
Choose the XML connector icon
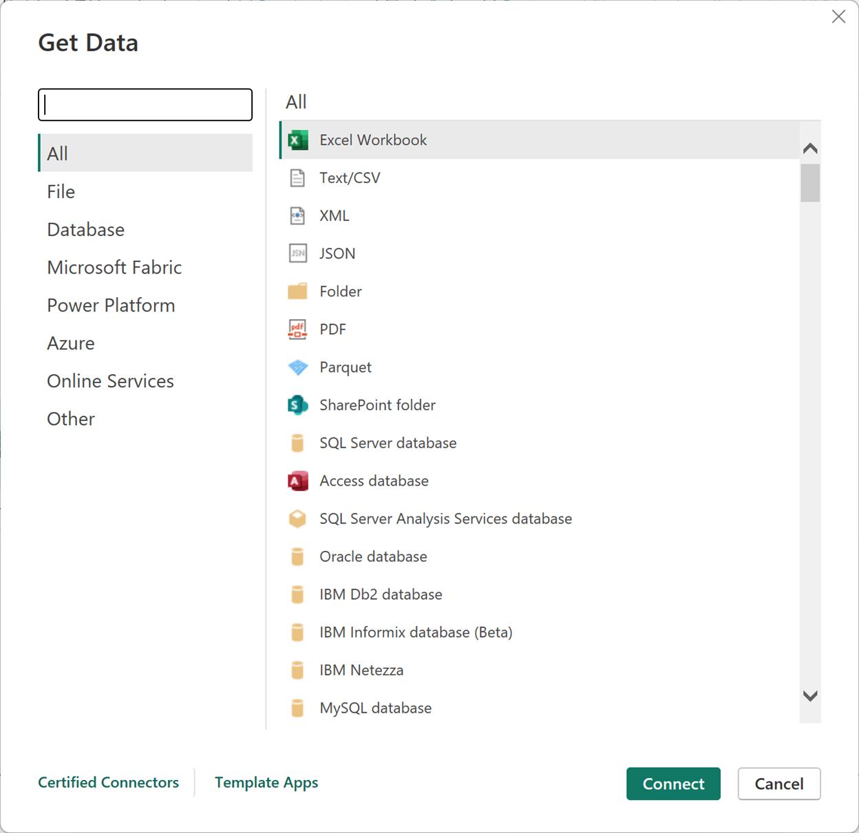[297, 216]
